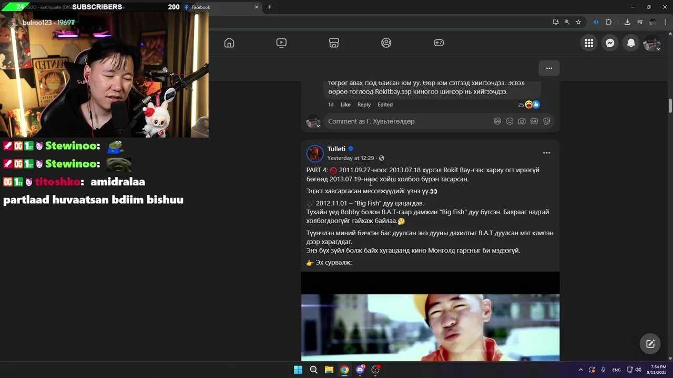Insert GIF in comment
673x378 pixels.
(534, 121)
